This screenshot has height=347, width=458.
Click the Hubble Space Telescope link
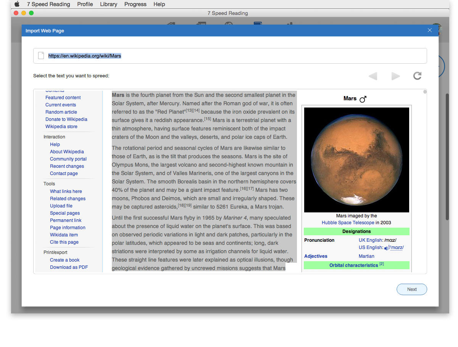tap(348, 223)
